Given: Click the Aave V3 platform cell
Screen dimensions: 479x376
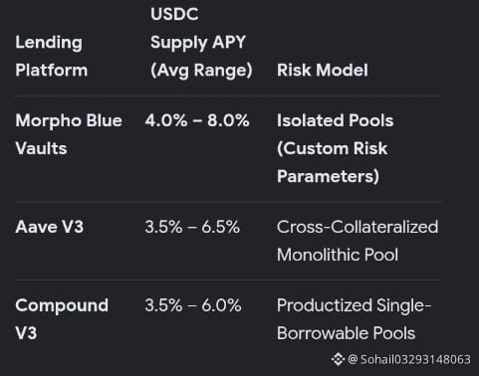Looking at the screenshot, I should pos(50,227).
